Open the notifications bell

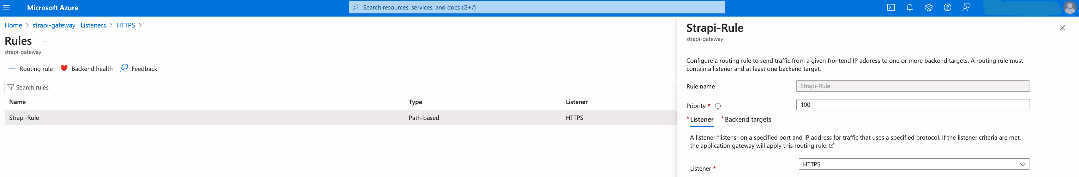[910, 7]
